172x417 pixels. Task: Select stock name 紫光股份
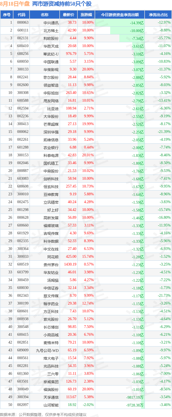(51, 319)
